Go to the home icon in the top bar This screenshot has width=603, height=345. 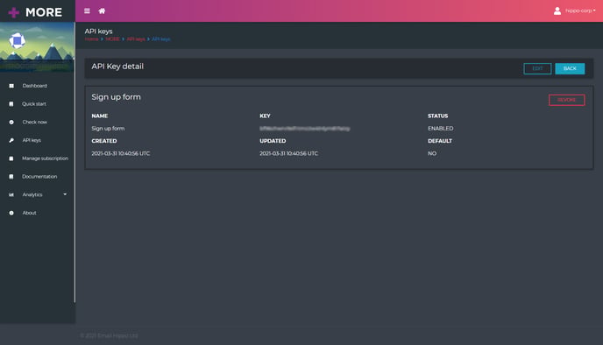tap(102, 11)
